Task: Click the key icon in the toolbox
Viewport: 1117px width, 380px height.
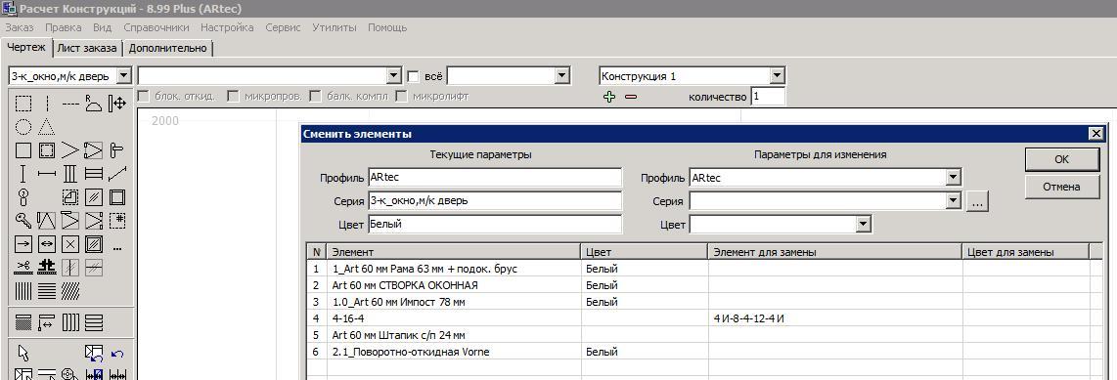Action: coord(23,221)
